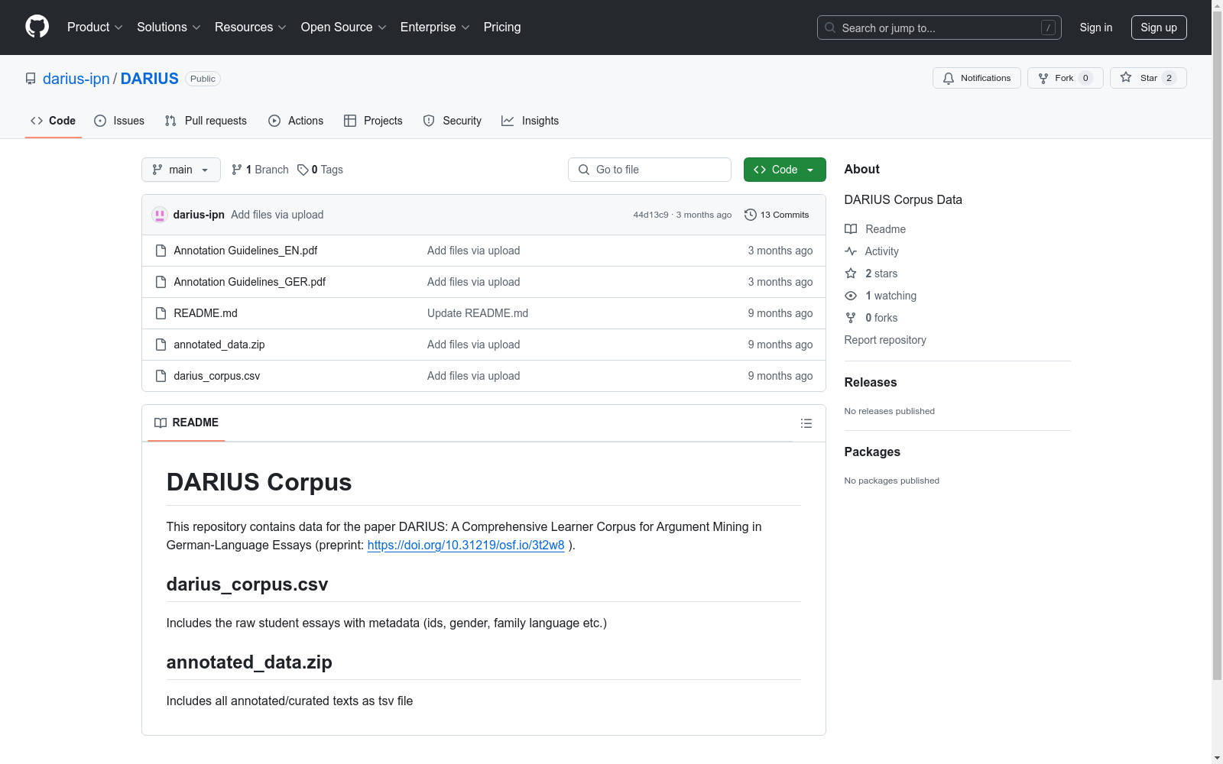Open the darius-ipn owner profile link
This screenshot has width=1223, height=764.
pos(76,79)
